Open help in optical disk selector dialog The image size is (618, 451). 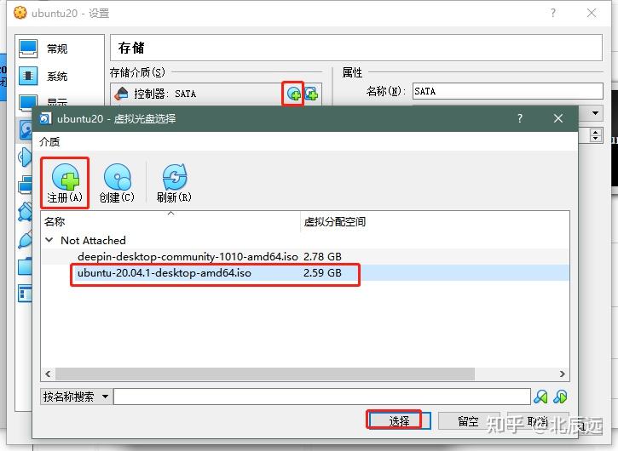pyautogui.click(x=520, y=118)
